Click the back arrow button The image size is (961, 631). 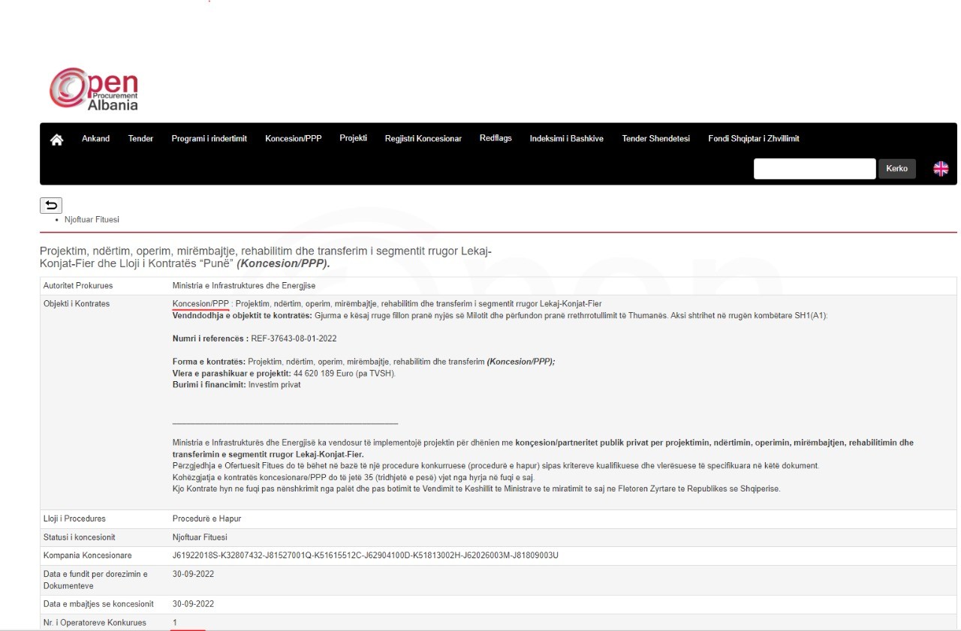[x=51, y=205]
